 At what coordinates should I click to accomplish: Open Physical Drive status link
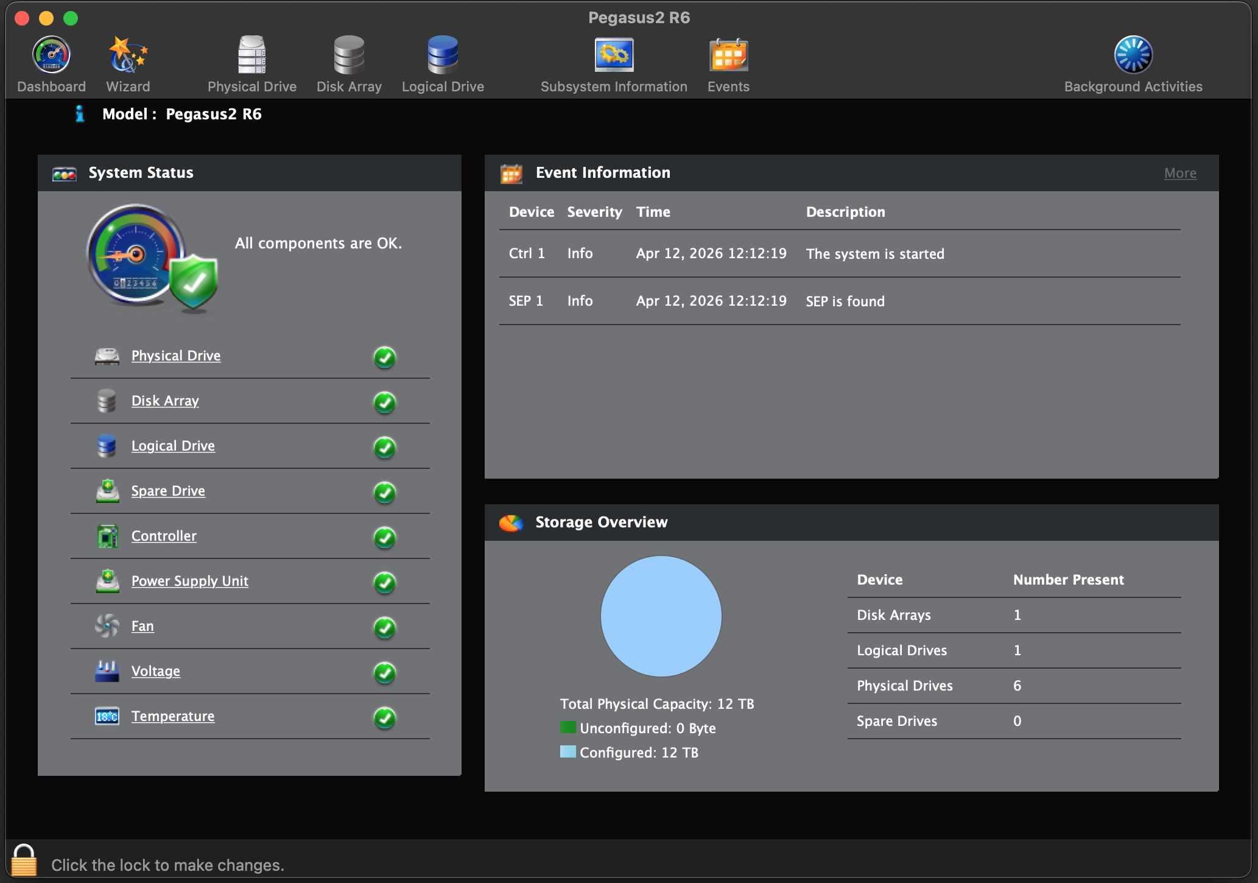(x=176, y=356)
